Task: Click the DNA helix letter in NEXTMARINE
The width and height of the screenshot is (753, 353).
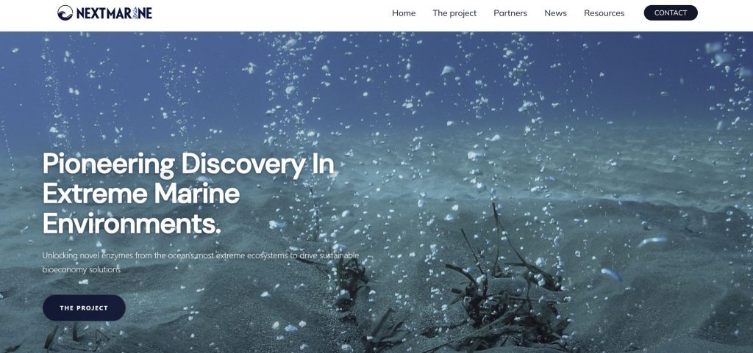Action: click(135, 13)
